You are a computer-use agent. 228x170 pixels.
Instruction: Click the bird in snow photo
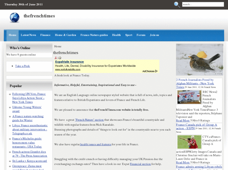(x=199, y=60)
